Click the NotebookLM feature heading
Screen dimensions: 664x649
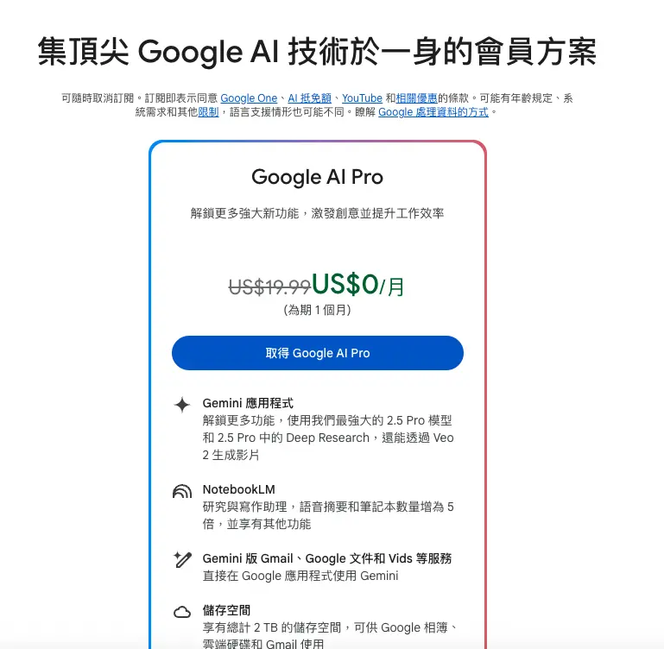pos(239,489)
